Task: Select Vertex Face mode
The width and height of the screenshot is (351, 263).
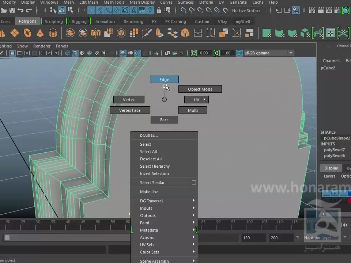Action: pyautogui.click(x=130, y=110)
